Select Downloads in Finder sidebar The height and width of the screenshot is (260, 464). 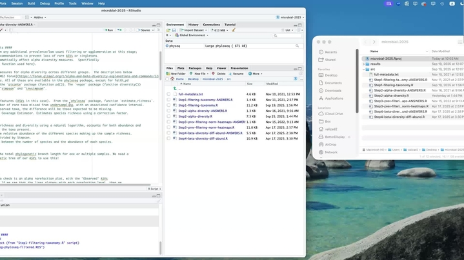[x=334, y=90]
